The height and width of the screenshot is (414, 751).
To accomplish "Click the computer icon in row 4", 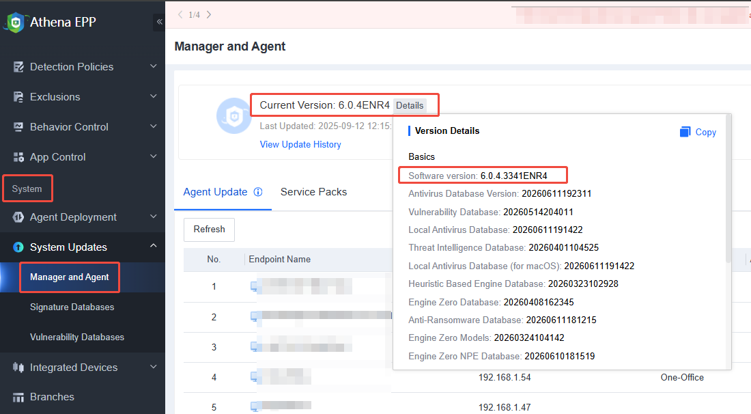I will [255, 377].
